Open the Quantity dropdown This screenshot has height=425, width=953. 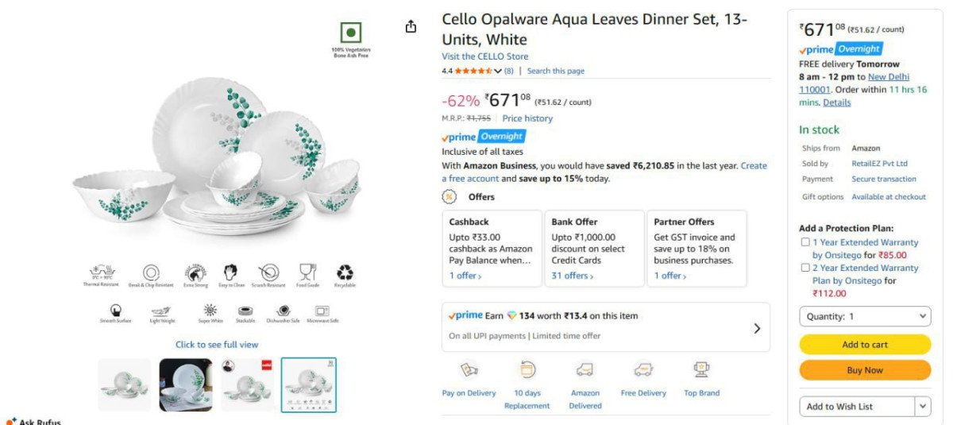[865, 316]
